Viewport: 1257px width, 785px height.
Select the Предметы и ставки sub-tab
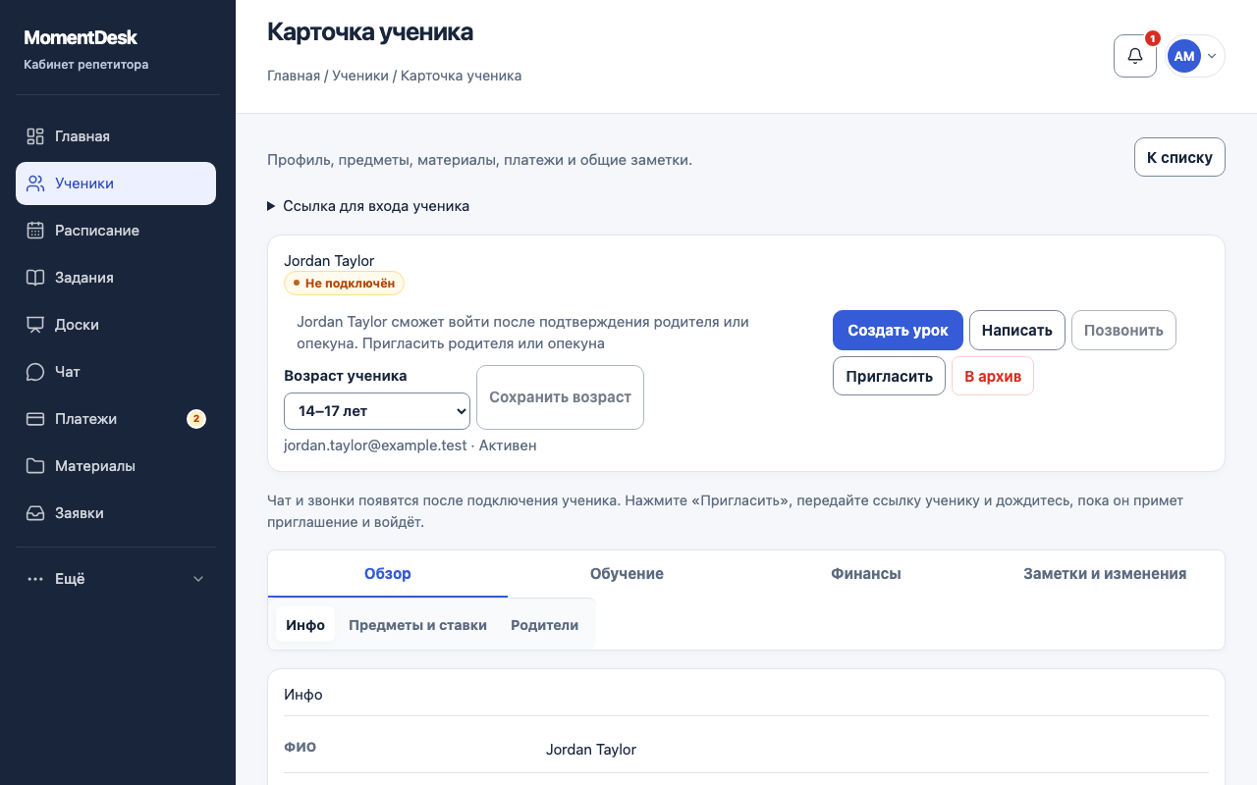coord(417,625)
